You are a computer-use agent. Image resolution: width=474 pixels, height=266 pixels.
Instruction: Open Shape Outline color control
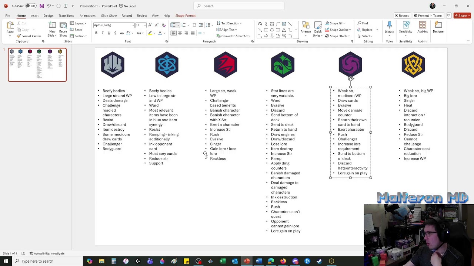338,30
